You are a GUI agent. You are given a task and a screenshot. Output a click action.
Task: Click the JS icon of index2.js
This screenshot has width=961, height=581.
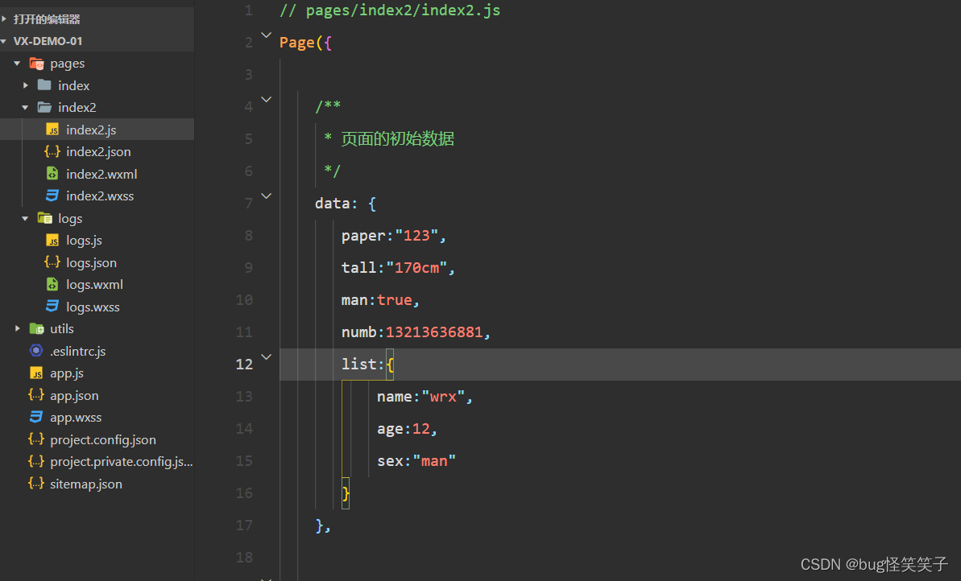coord(52,130)
